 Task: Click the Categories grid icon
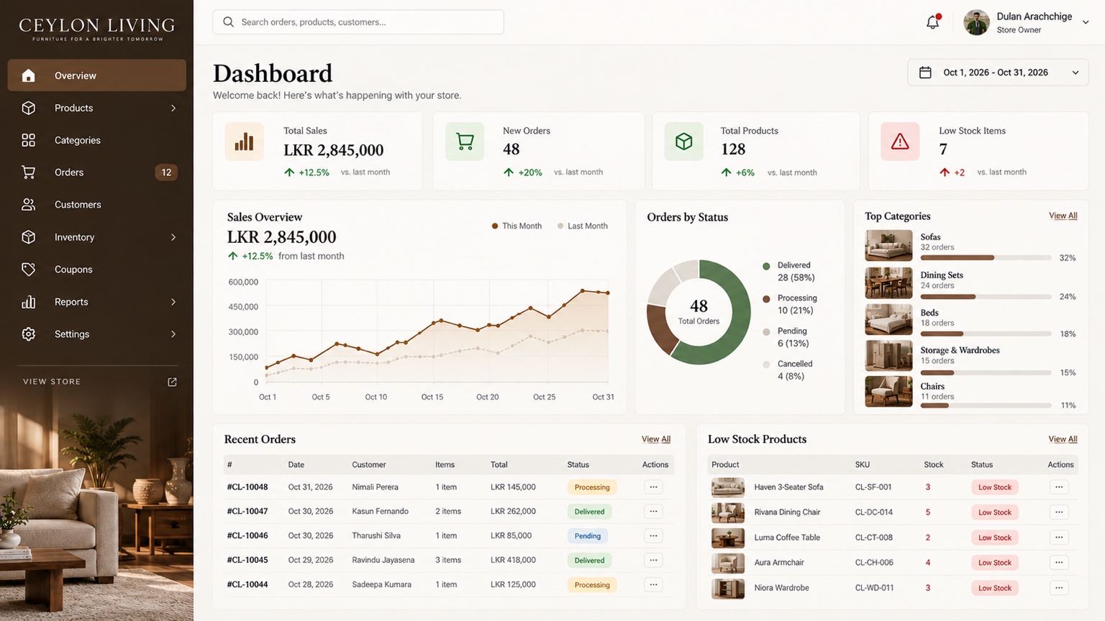pyautogui.click(x=28, y=140)
